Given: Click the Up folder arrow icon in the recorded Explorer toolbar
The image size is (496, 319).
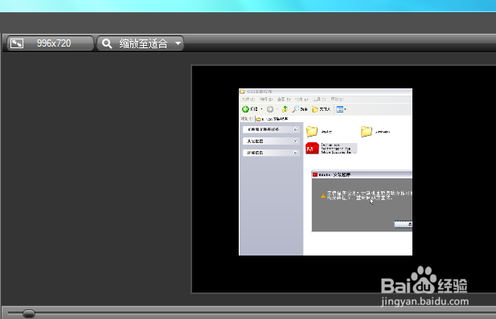Looking at the screenshot, I should (x=285, y=109).
